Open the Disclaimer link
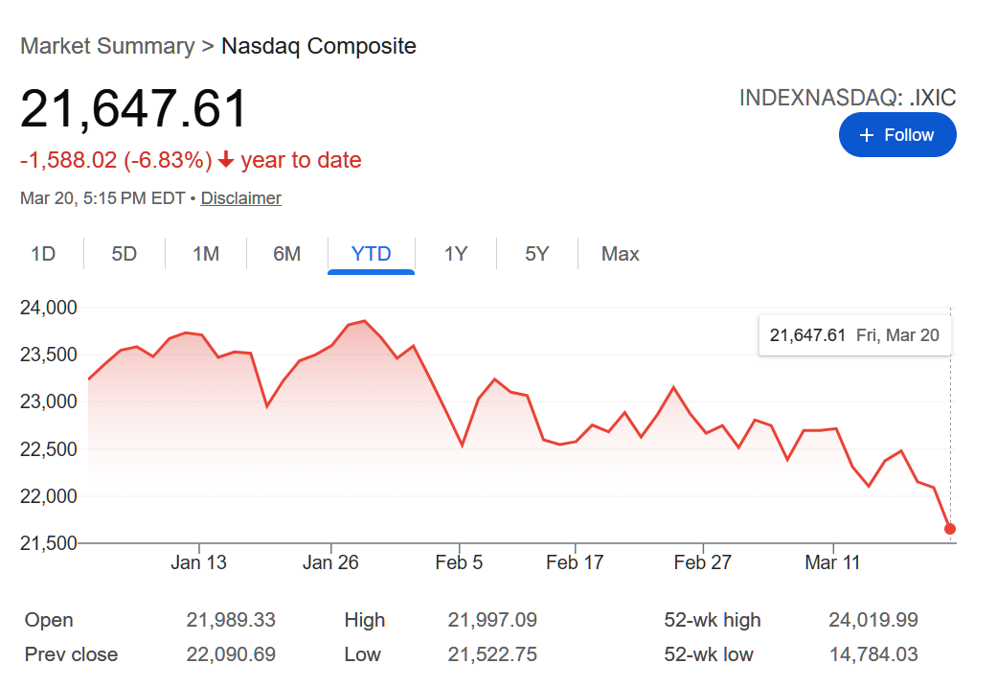Image resolution: width=997 pixels, height=687 pixels. (x=240, y=198)
